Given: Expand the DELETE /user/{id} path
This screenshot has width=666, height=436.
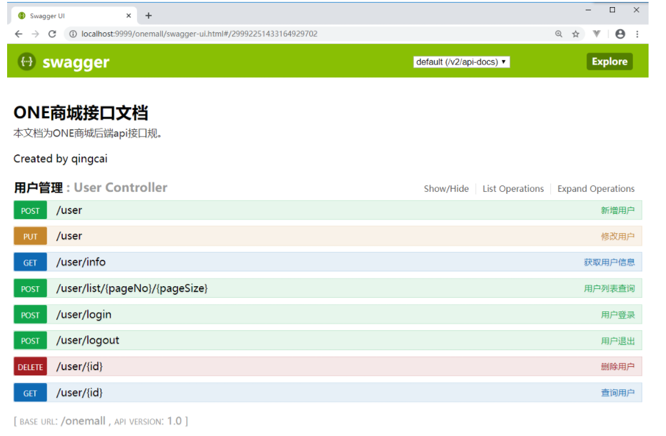Looking at the screenshot, I should tap(79, 366).
